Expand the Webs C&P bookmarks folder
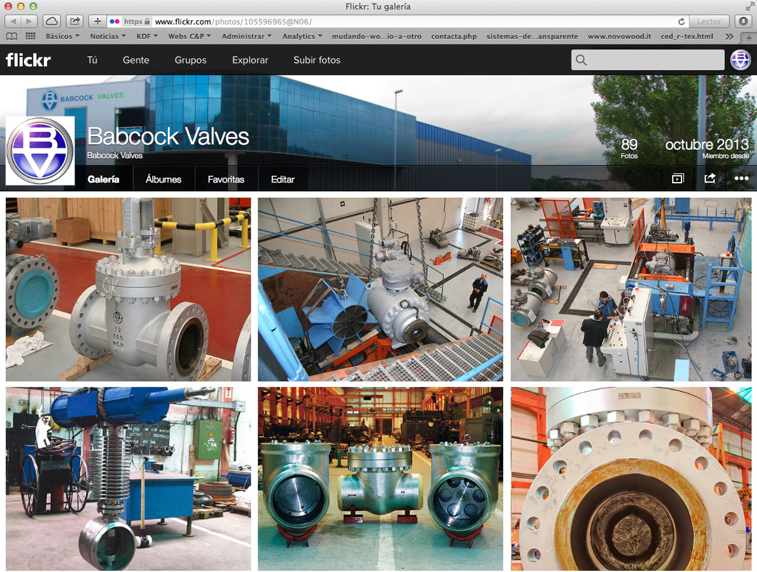Screen dimensions: 757x572 [189, 36]
